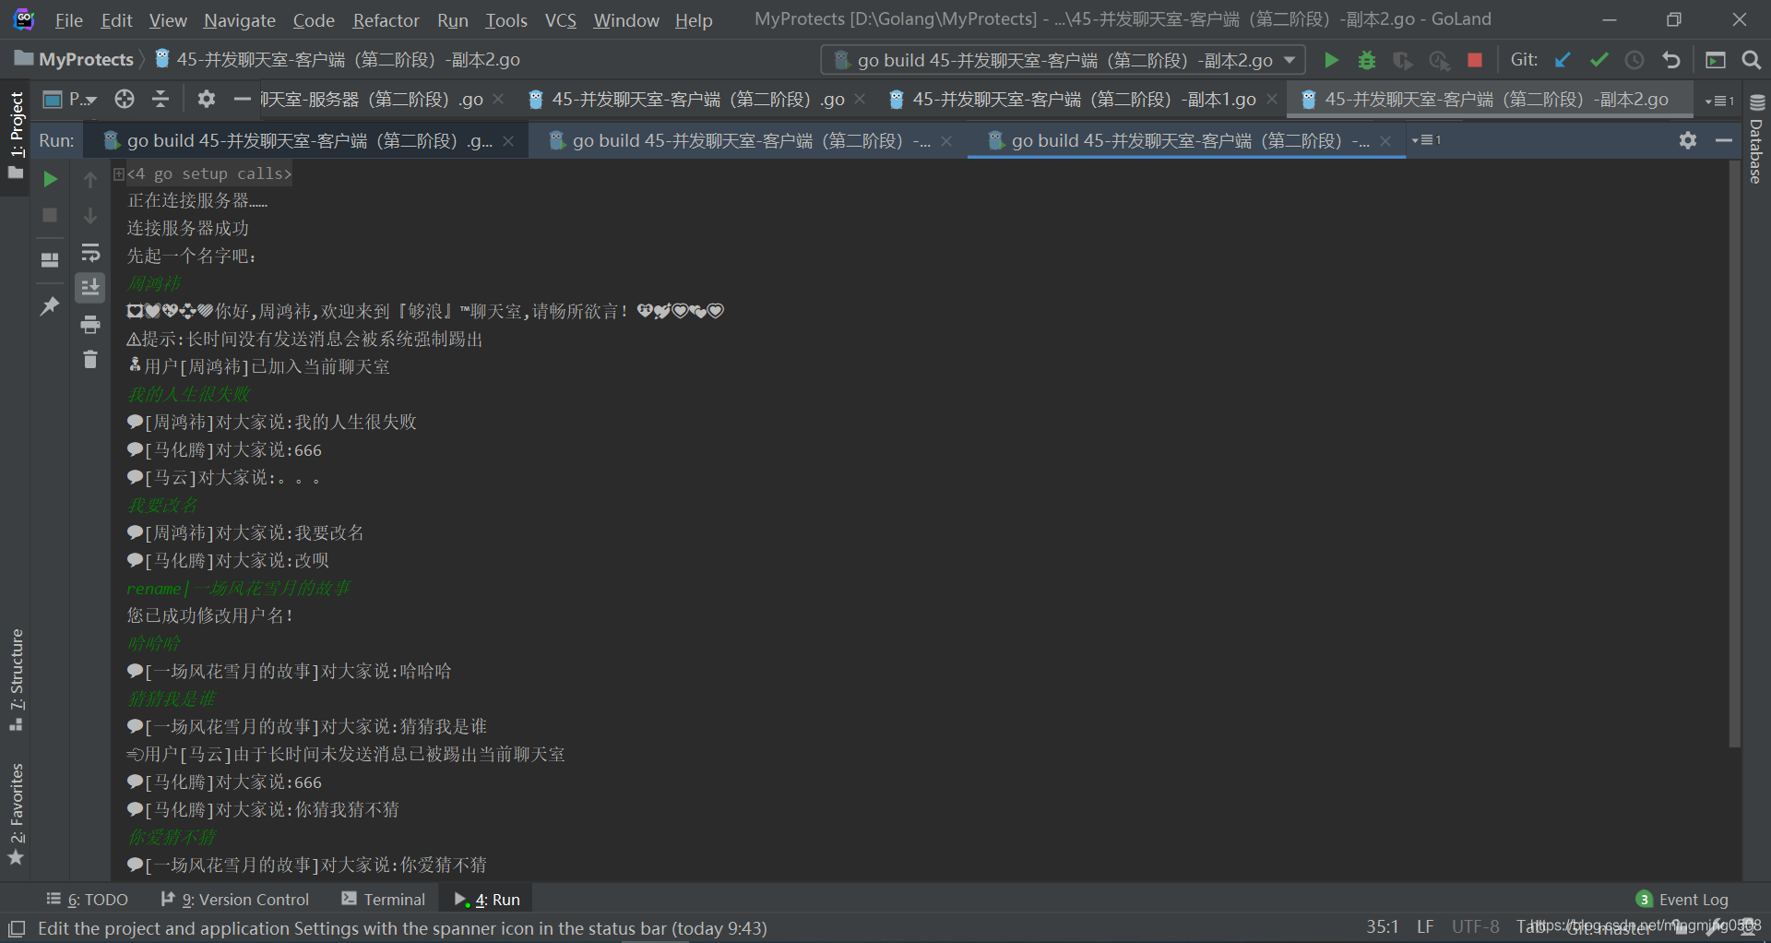
Task: Hide the Project panel with the minus icon
Action: [242, 99]
